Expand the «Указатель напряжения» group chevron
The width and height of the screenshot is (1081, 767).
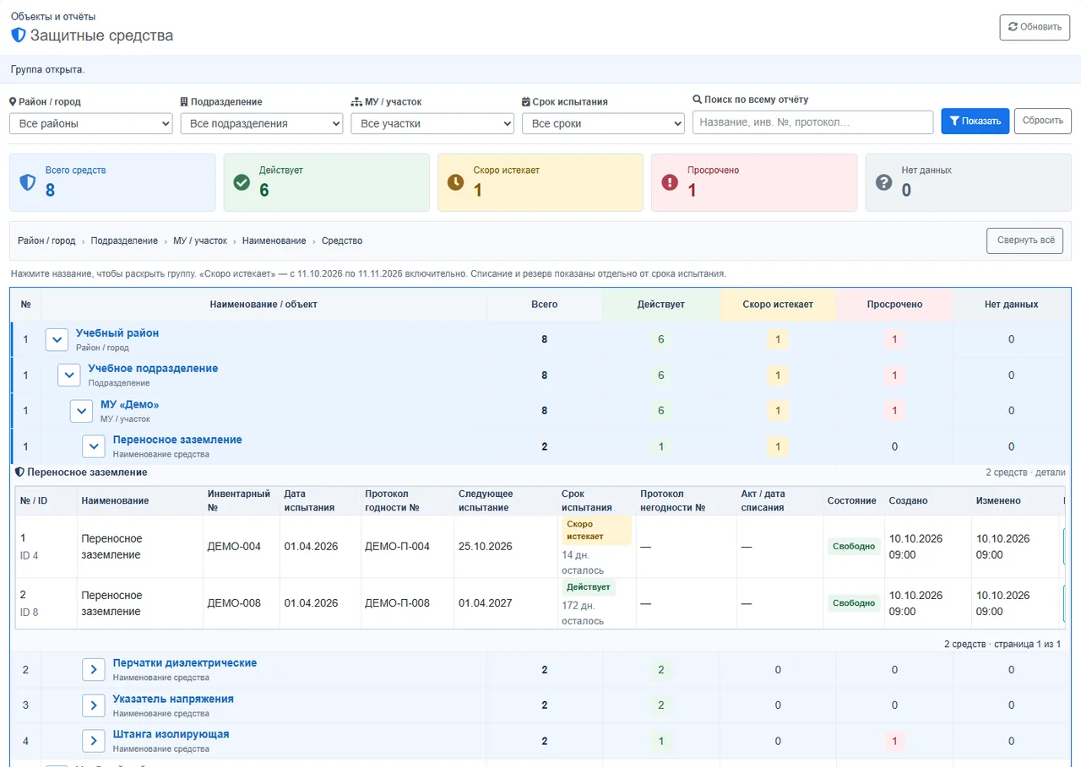click(94, 705)
